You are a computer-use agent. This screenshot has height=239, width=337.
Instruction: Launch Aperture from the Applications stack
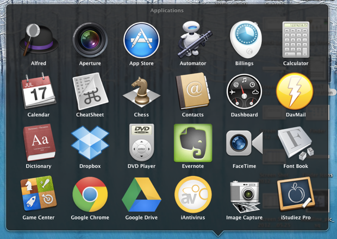[x=90, y=40]
